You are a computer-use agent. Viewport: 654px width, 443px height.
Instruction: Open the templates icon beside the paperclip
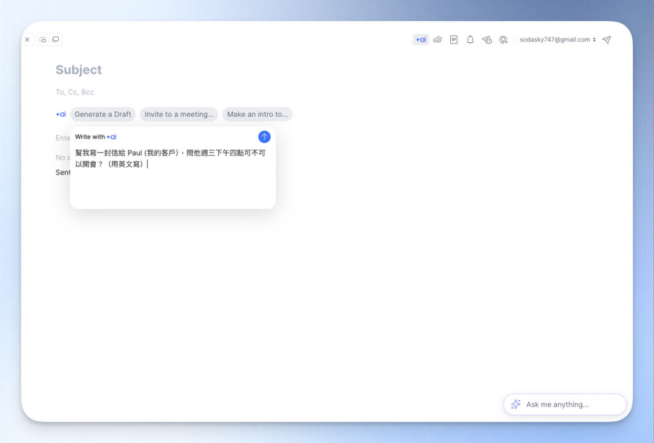[x=453, y=40]
